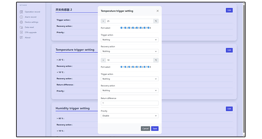Click the 'Return difference :' row label
Image resolution: width=262 pixels, height=139 pixels.
pos(65,85)
